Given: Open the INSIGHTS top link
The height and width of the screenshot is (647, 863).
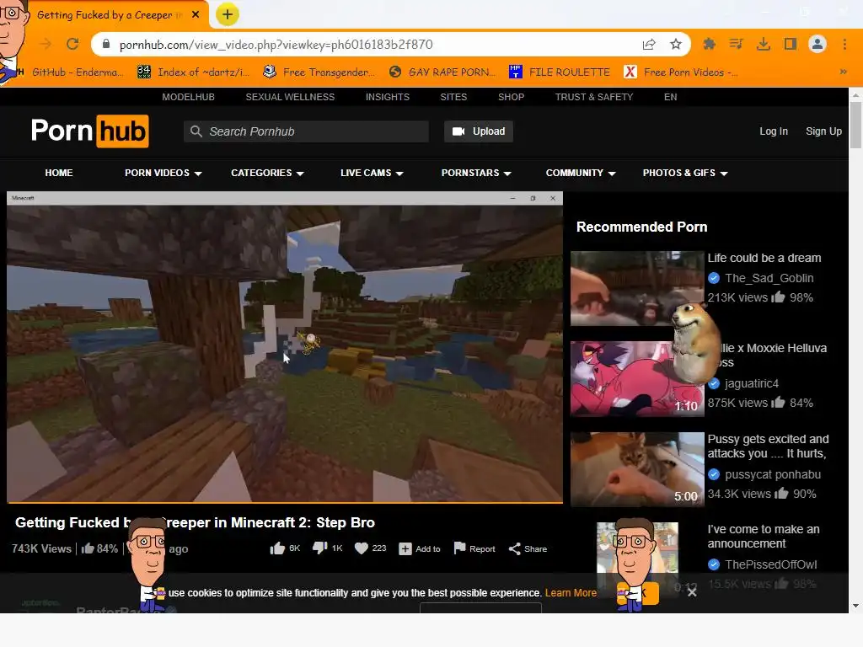Looking at the screenshot, I should (388, 97).
